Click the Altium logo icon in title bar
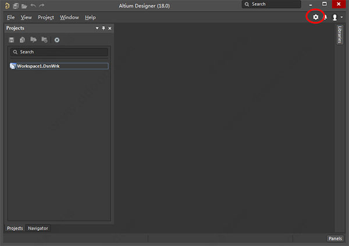Image resolution: width=349 pixels, height=246 pixels. (7, 6)
